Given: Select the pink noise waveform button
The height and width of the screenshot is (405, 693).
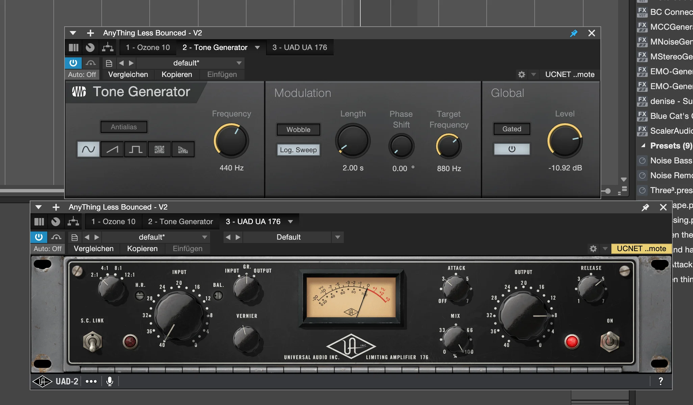Looking at the screenshot, I should coord(183,149).
